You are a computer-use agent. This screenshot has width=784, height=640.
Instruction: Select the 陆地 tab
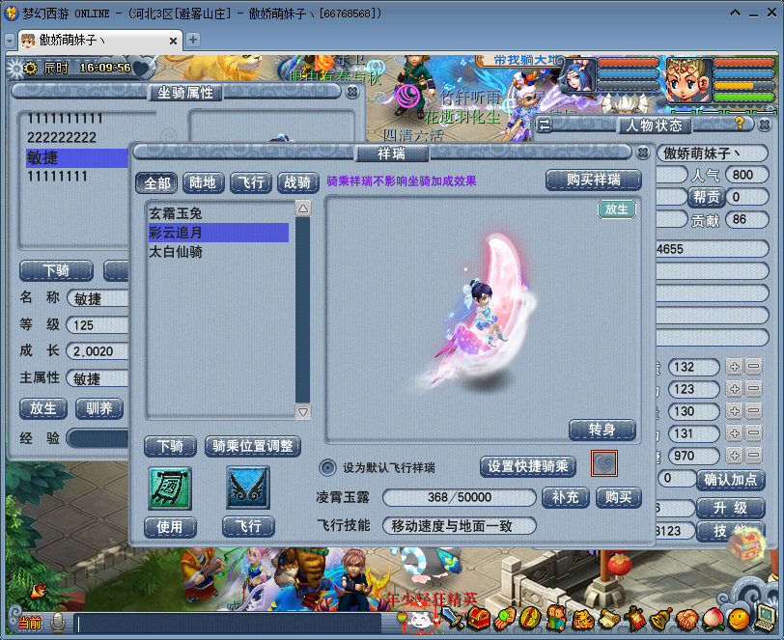point(203,182)
